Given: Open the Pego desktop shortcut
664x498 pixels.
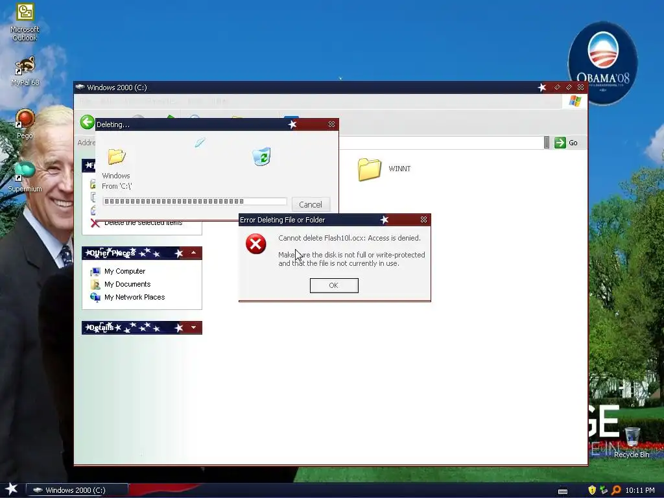Looking at the screenshot, I should click(x=25, y=124).
